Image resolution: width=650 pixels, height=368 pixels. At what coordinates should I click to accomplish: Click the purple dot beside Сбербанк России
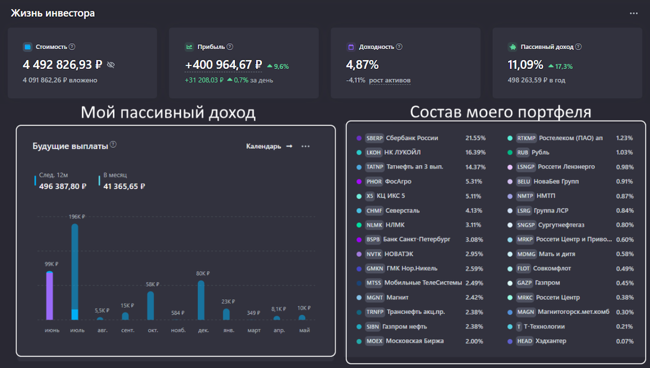359,138
